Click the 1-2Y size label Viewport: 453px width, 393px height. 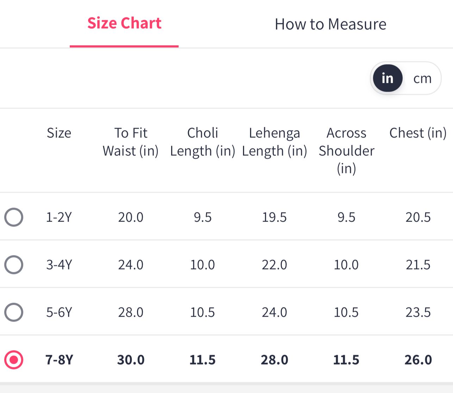click(59, 217)
